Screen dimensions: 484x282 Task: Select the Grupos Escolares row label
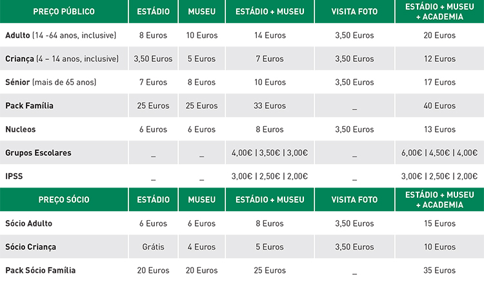tap(38, 153)
